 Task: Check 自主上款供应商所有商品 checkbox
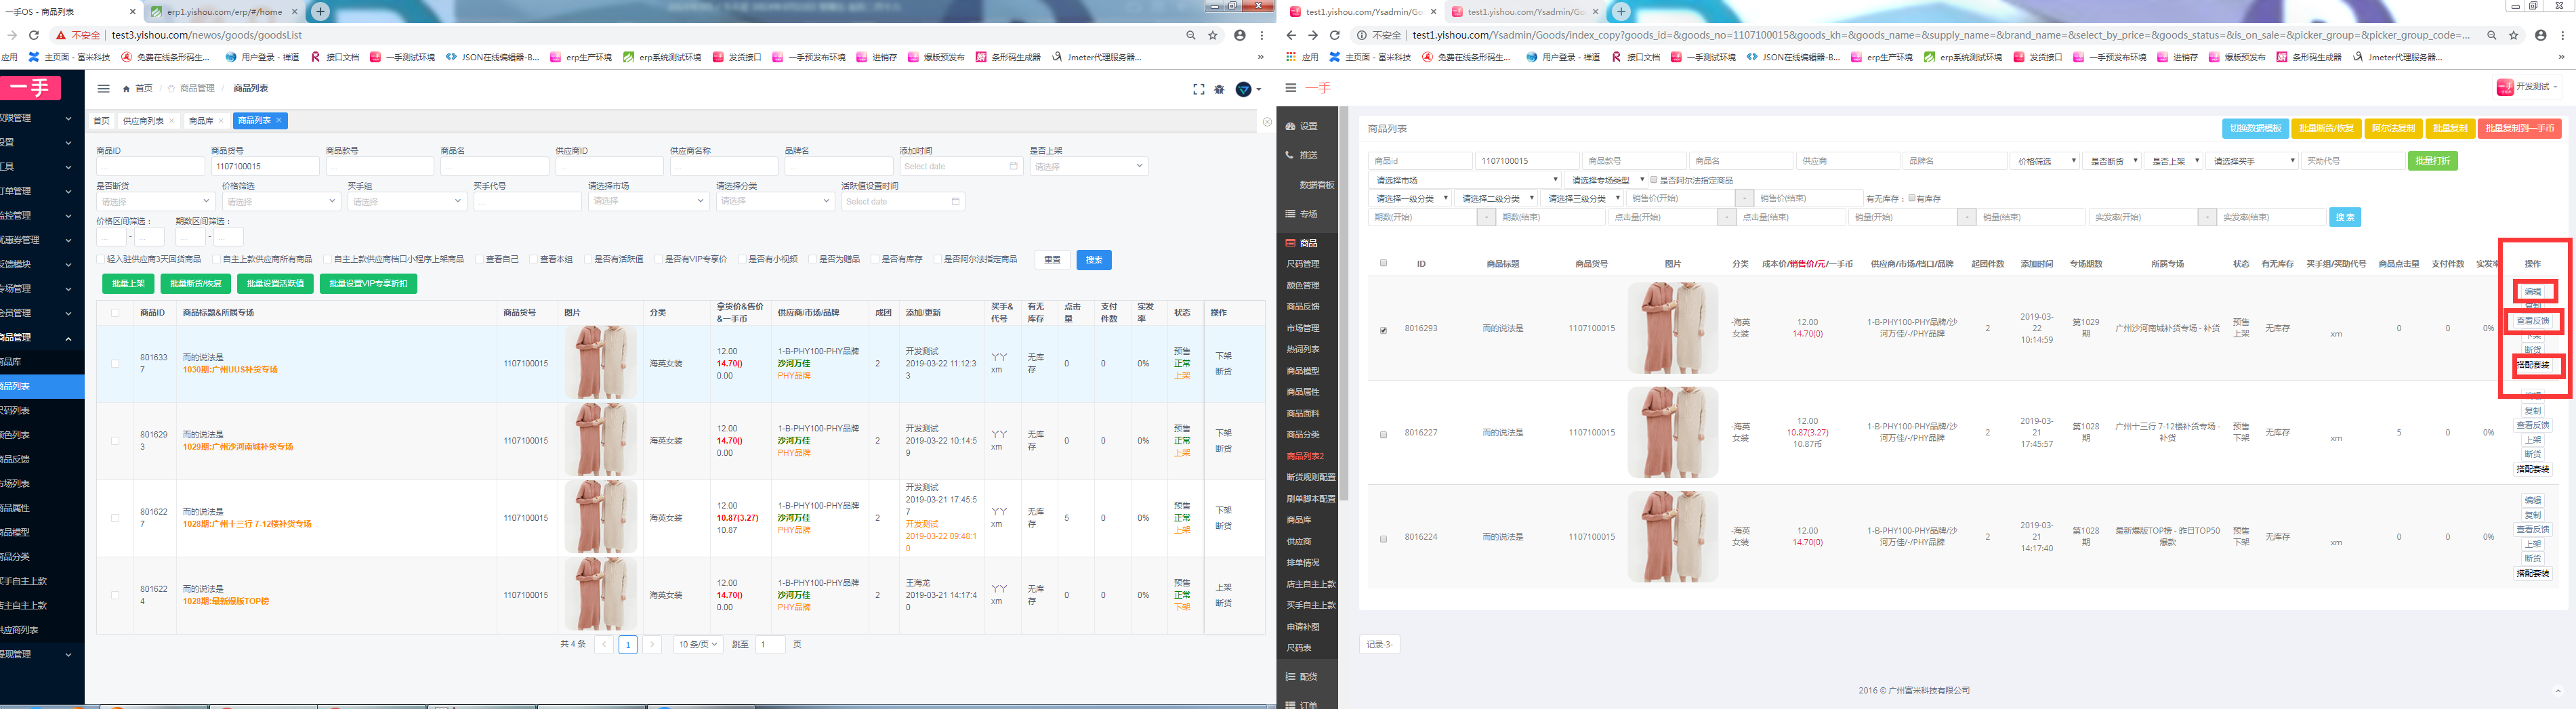[218, 259]
